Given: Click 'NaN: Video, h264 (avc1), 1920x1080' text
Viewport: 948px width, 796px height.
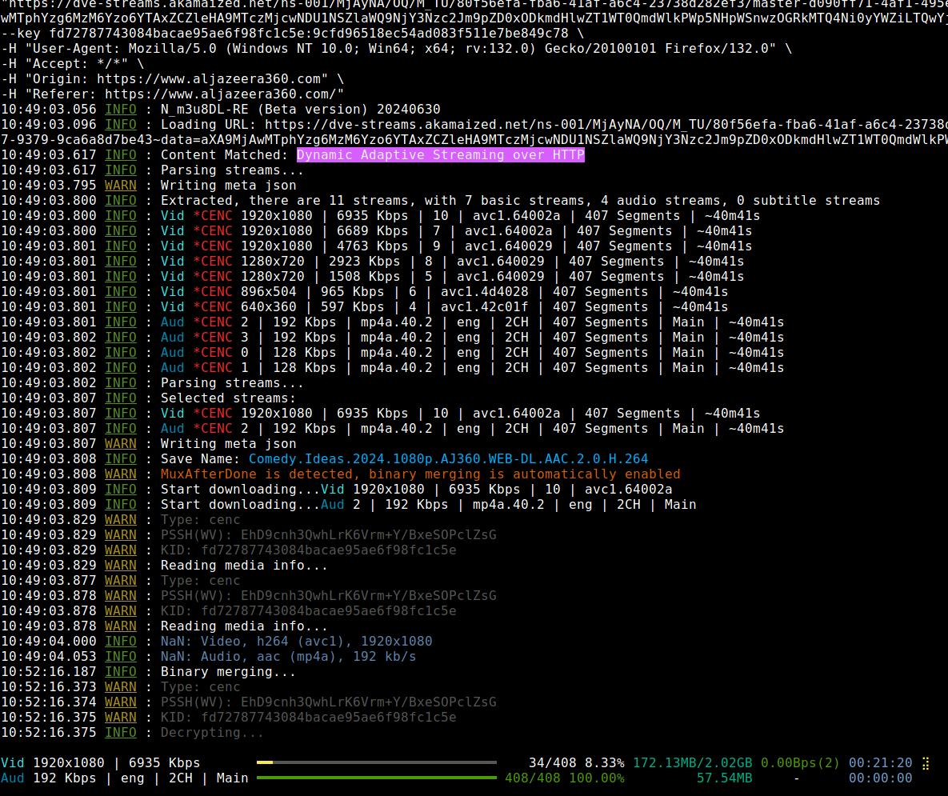Looking at the screenshot, I should click(296, 642).
